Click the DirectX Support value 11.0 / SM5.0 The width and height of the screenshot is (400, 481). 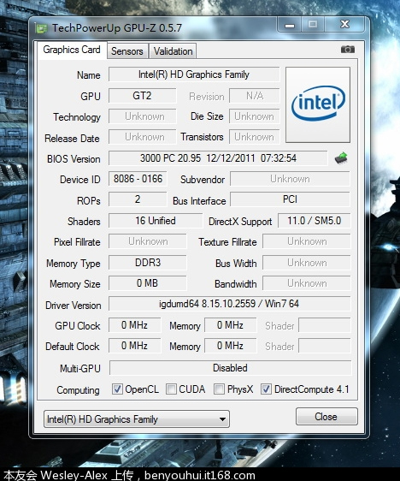[x=314, y=221]
